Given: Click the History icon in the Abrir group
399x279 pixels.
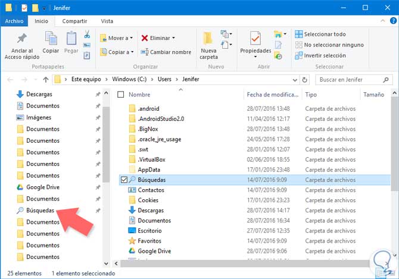Looking at the screenshot, I should [278, 56].
